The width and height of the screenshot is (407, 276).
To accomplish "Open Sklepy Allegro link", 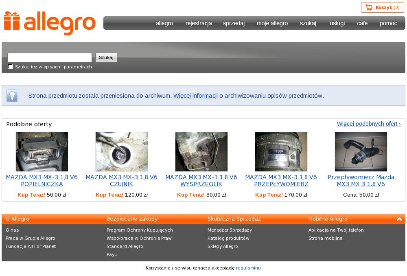I will point(223,246).
